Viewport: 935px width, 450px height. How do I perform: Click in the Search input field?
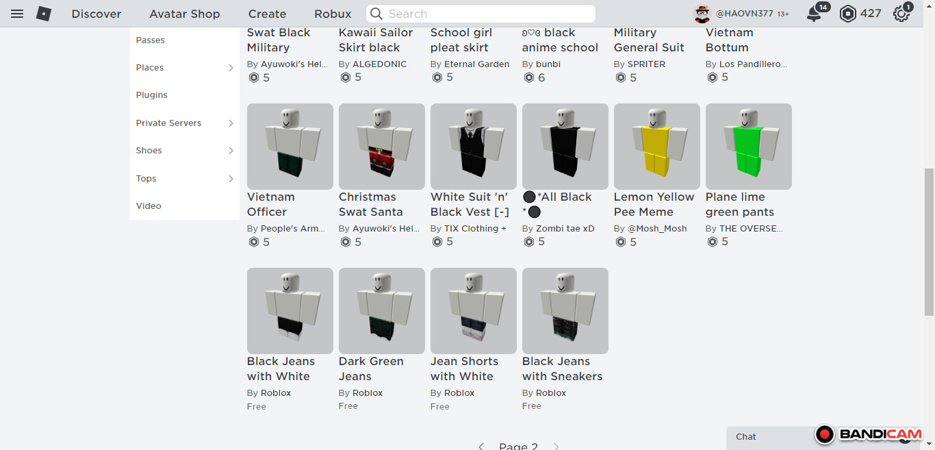click(481, 14)
